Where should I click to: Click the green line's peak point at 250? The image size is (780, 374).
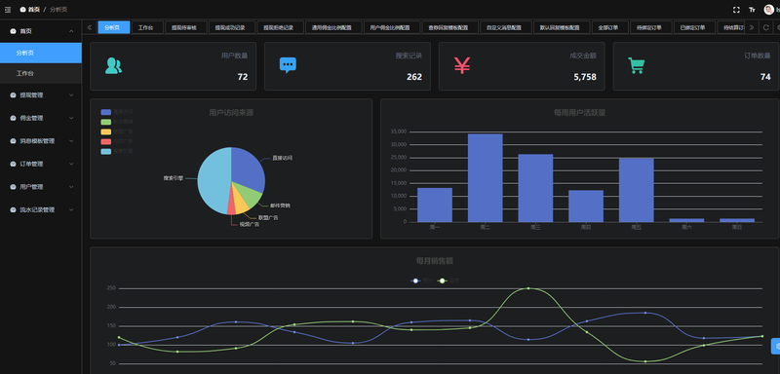(x=528, y=288)
